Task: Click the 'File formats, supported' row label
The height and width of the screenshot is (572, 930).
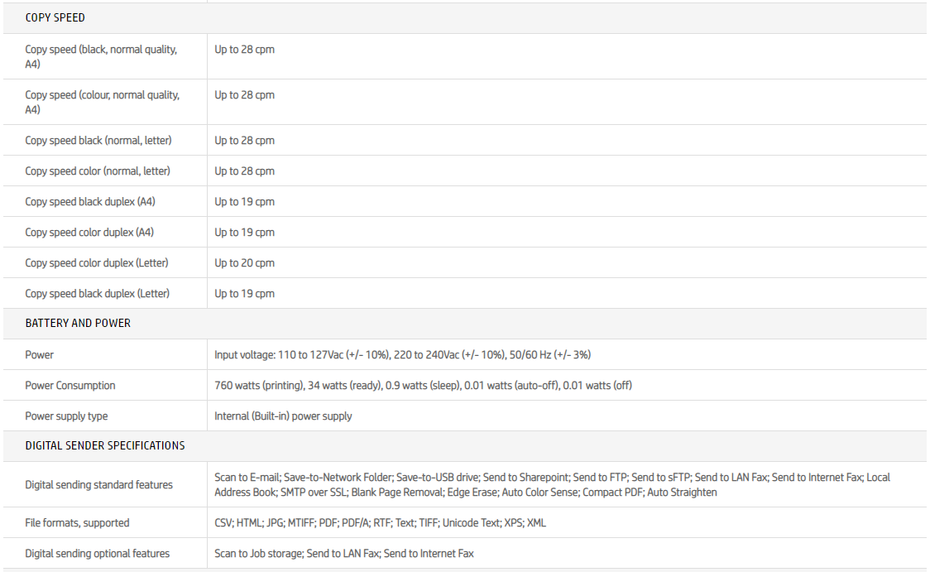Action: 77,522
